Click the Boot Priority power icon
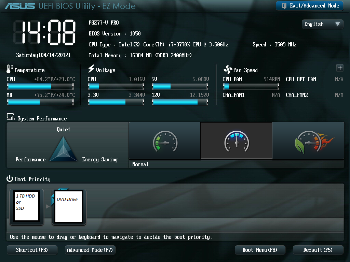This screenshot has width=350, height=262. tap(10, 178)
